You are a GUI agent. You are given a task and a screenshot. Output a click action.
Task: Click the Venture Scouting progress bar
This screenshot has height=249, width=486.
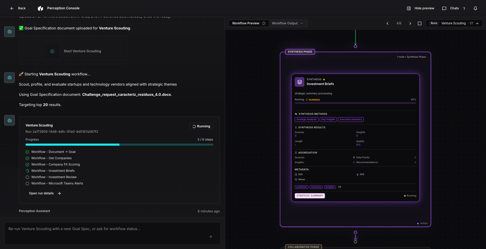coord(119,144)
